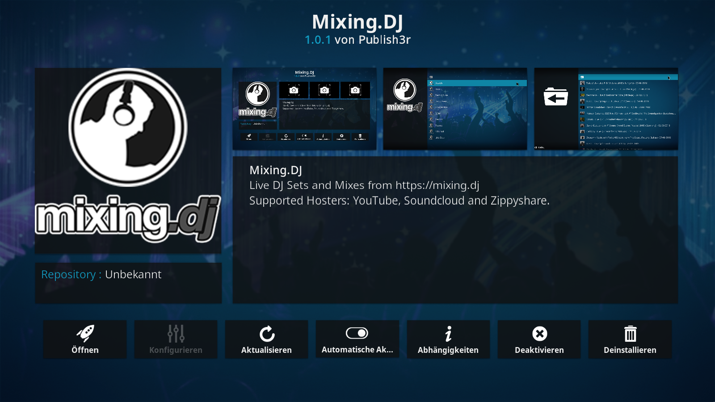
Task: Click the Deaktivieren button label
Action: click(539, 350)
